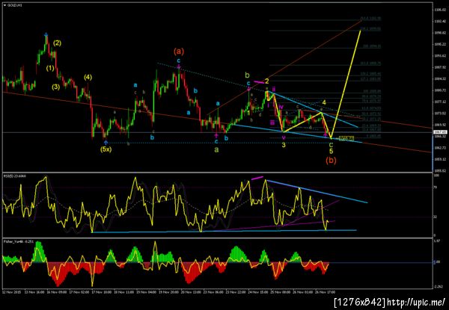Click the highlighted current price marker on axis

[441, 132]
